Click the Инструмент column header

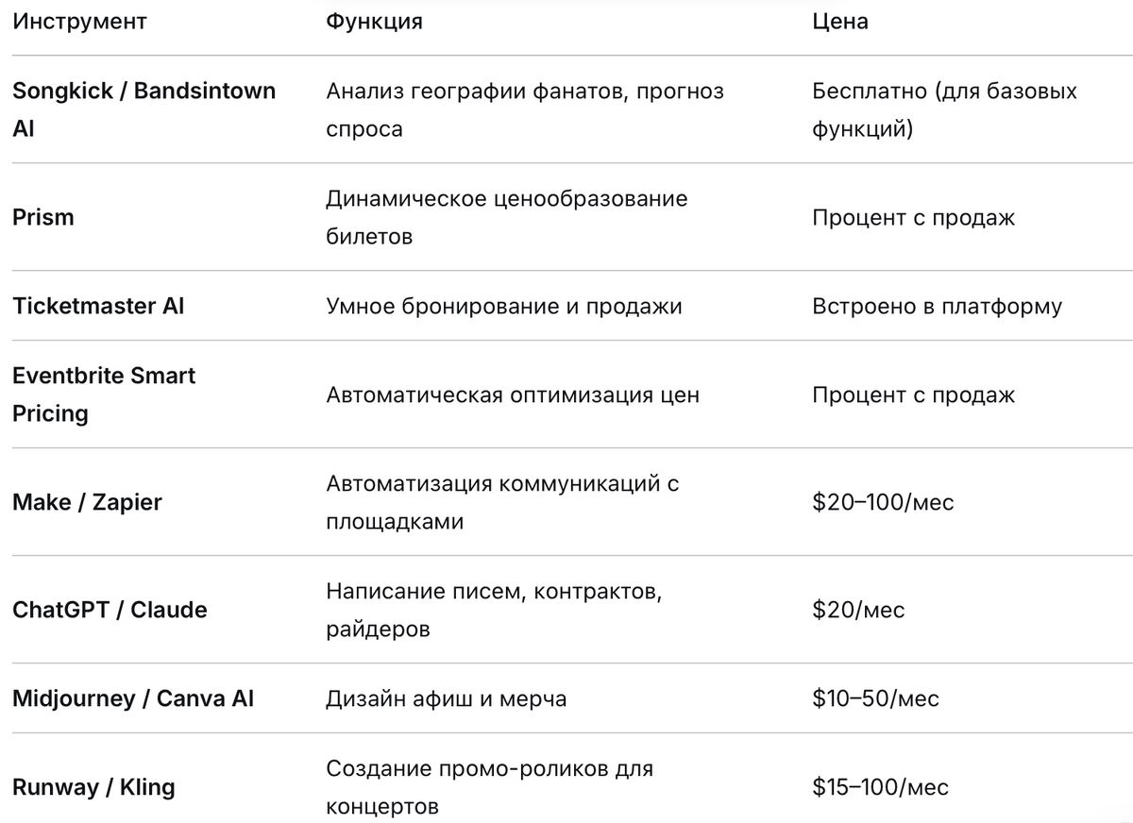click(x=79, y=22)
